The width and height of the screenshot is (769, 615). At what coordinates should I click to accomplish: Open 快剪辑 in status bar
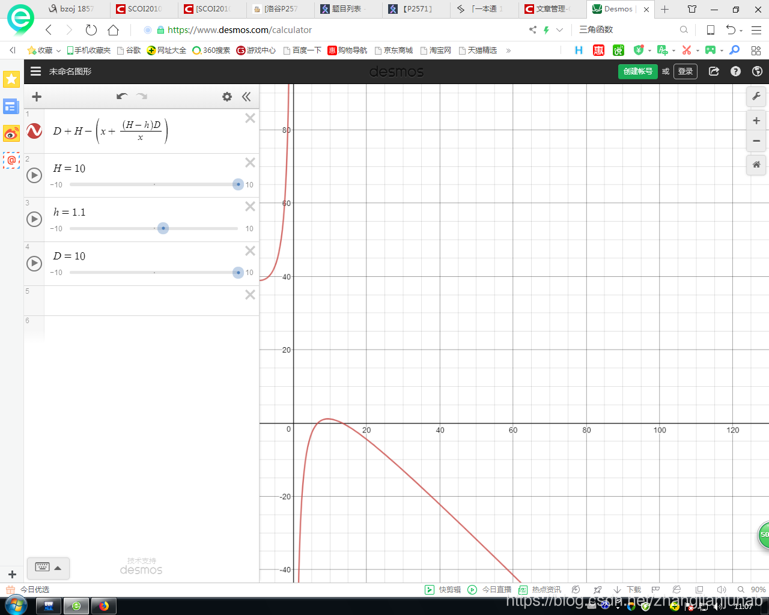(443, 590)
